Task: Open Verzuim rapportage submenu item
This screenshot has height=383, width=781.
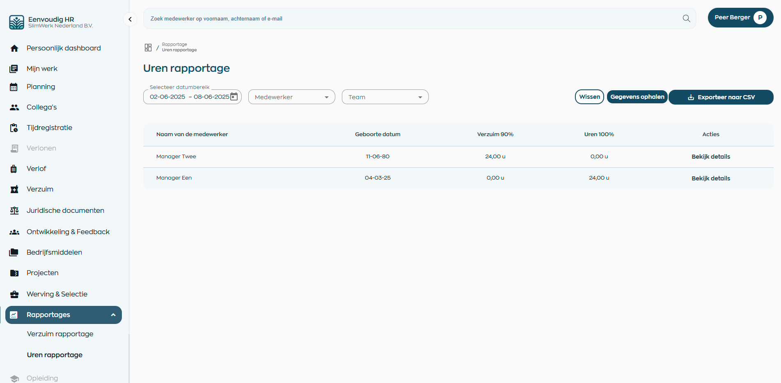Action: coord(60,334)
